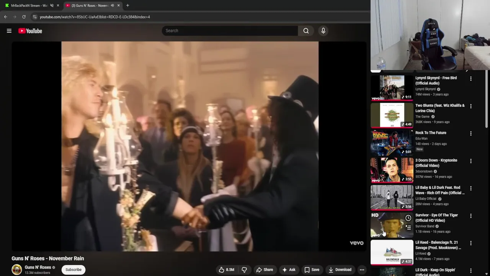Click the video title November Rain
The image size is (490, 276).
click(x=48, y=258)
